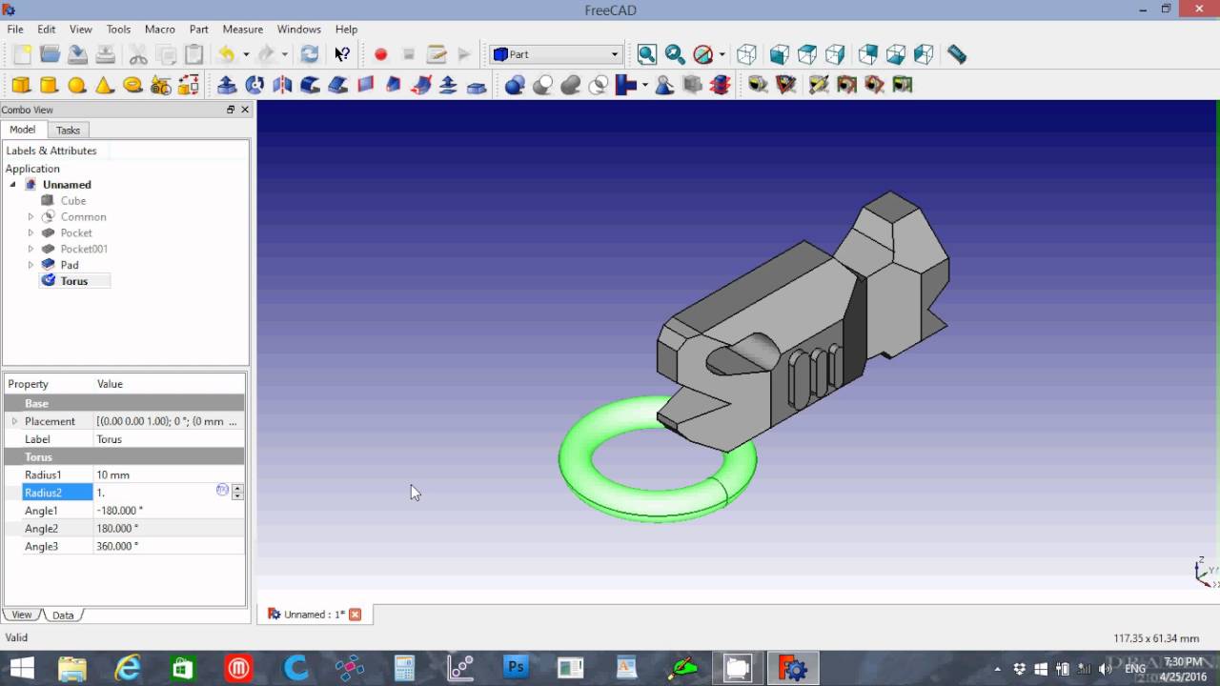Select the Revolve tool
The width and height of the screenshot is (1220, 686).
(254, 85)
